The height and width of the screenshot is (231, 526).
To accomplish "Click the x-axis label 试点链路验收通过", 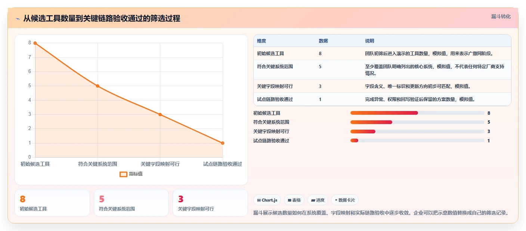I will [223, 164].
